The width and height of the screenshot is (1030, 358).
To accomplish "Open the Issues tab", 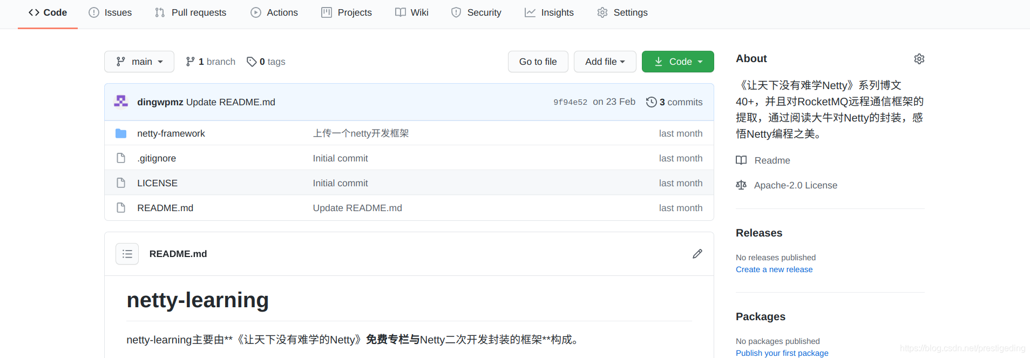I will tap(110, 12).
